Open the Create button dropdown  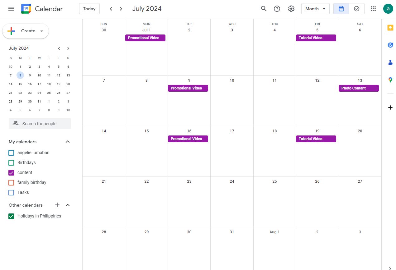pos(42,31)
